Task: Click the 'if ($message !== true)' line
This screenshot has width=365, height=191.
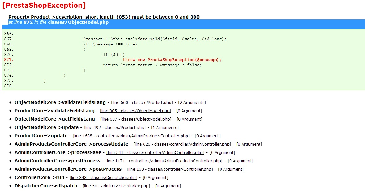Action: pos(110,44)
